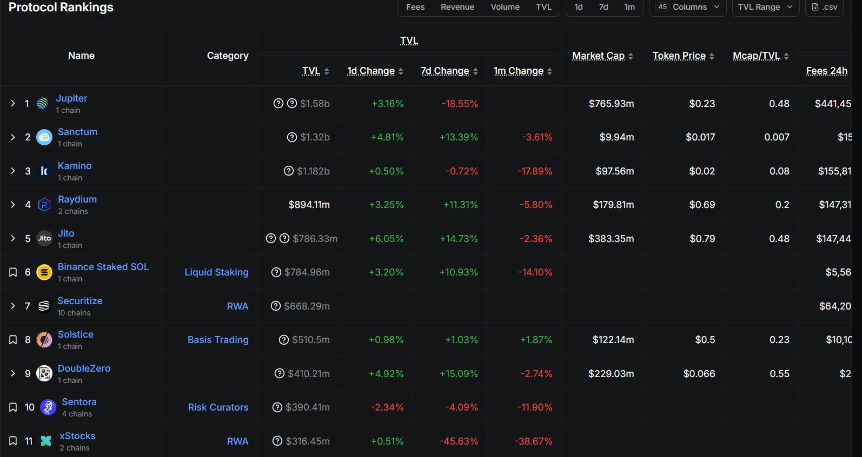Screen dimensions: 862x457
Task: Click the Securitize protocol logo icon
Action: [x=44, y=306]
